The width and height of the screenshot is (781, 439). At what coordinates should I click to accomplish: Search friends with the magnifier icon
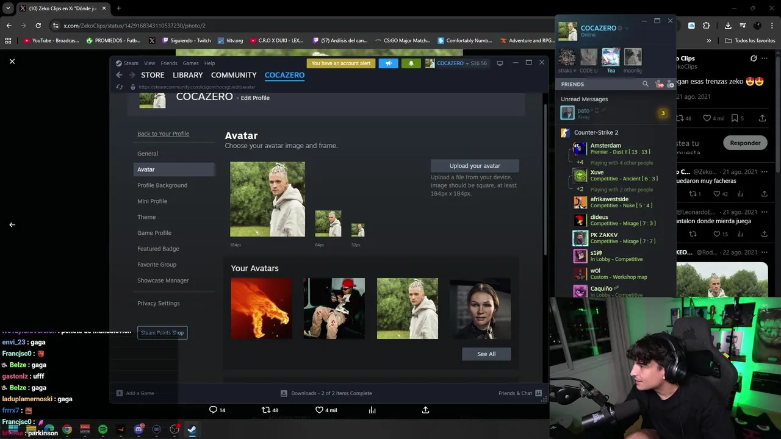(646, 84)
